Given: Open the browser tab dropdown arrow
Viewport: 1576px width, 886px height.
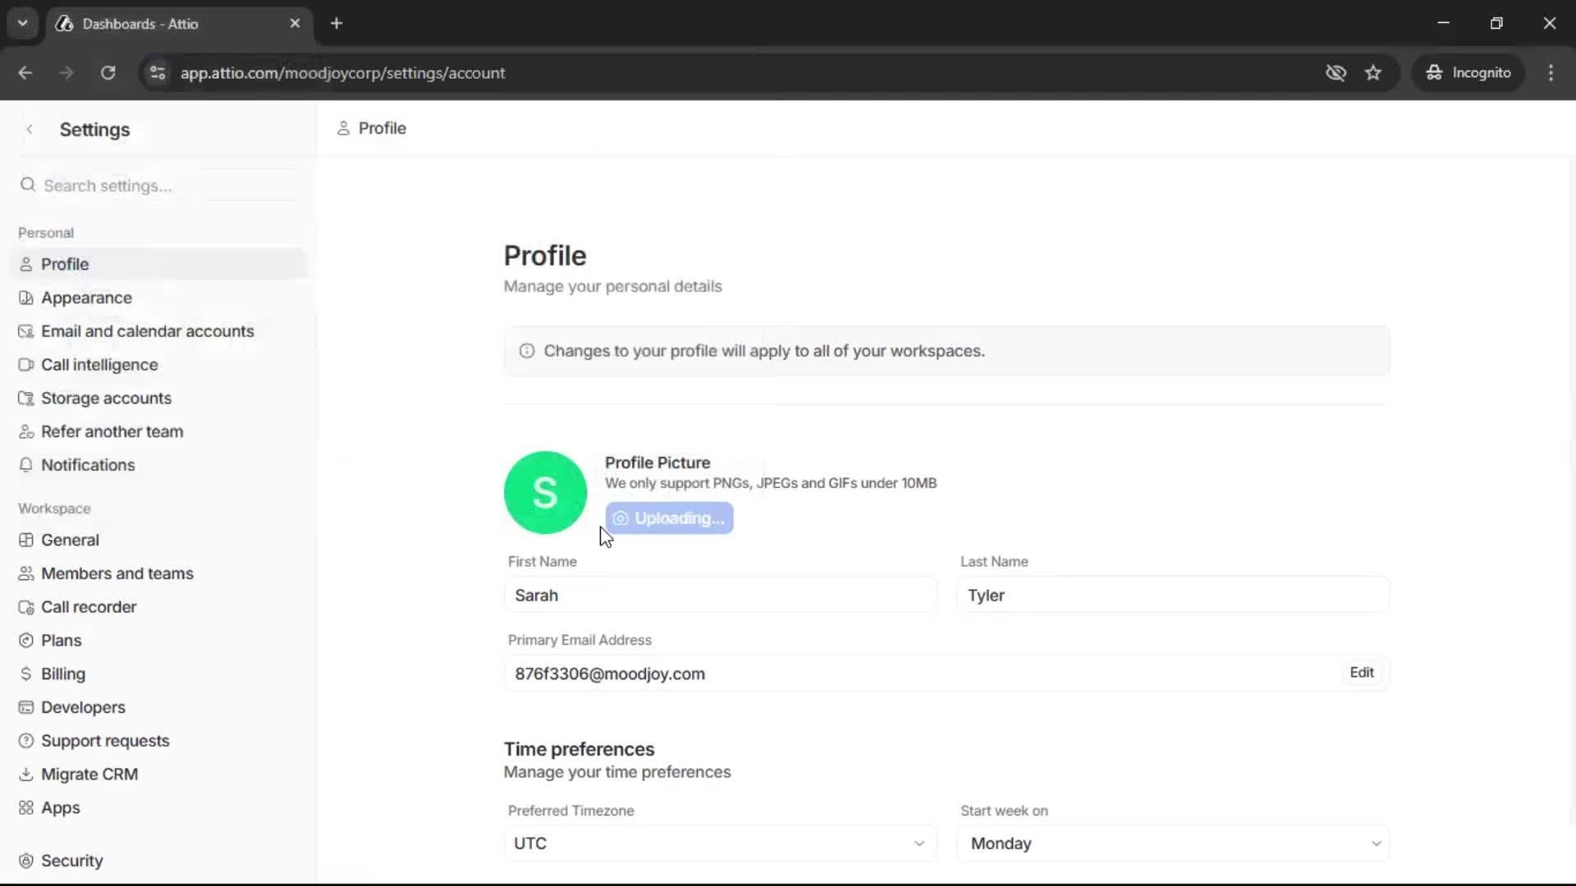Looking at the screenshot, I should tap(22, 23).
